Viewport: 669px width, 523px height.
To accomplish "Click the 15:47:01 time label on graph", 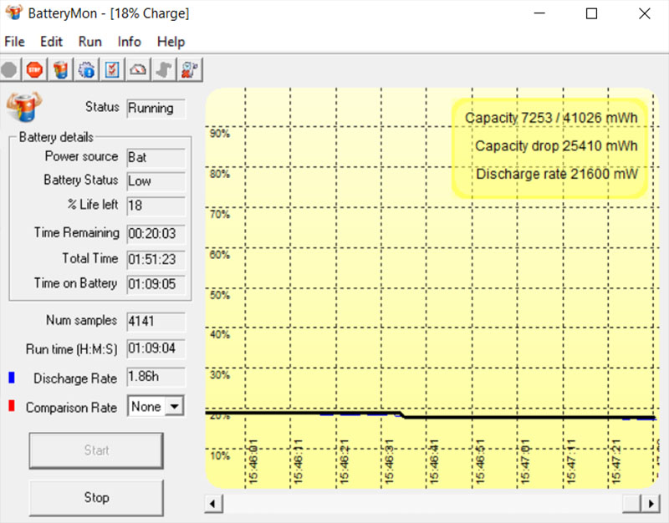I will click(525, 462).
